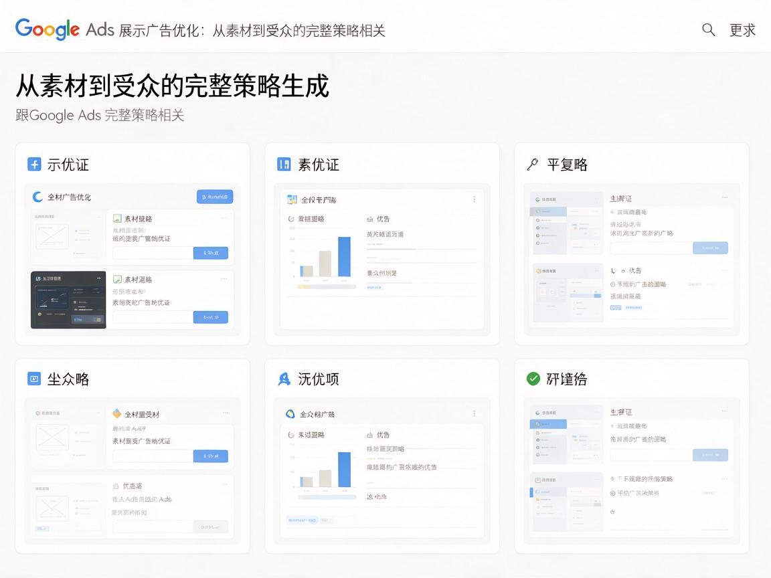771x578 pixels.
Task: Open the top sidebar thumbnail in 平复略 card
Action: 568,223
